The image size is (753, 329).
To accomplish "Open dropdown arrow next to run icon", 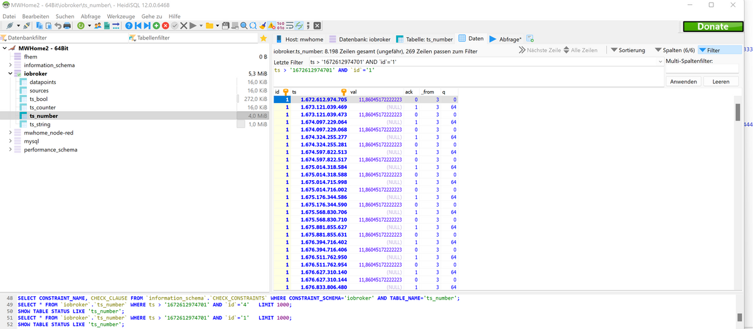I will [x=201, y=26].
